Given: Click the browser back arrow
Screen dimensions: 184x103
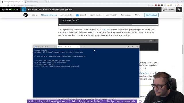Looking at the screenshot, I should point(2,5).
